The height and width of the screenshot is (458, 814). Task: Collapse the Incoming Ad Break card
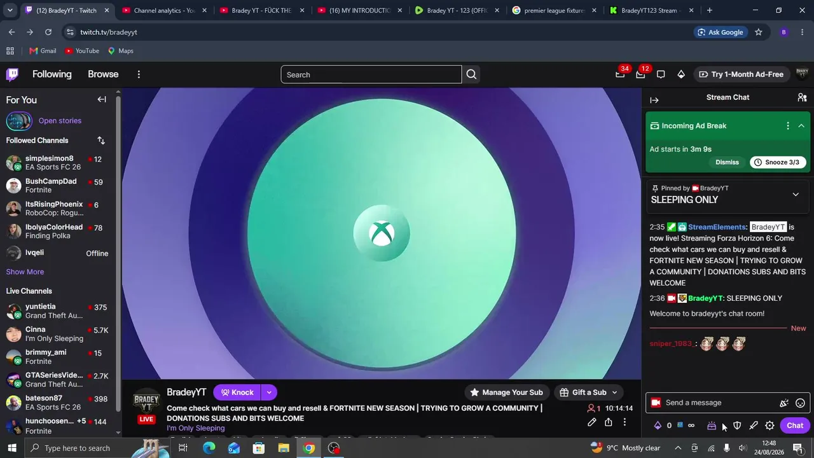(801, 126)
